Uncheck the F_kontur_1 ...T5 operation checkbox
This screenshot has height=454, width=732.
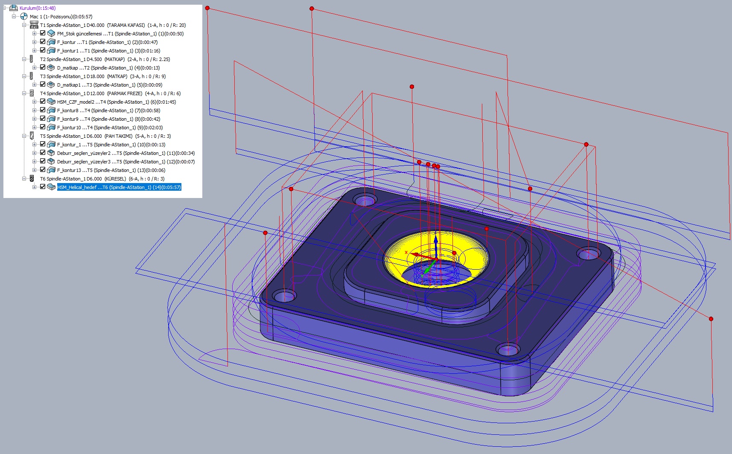tap(43, 144)
